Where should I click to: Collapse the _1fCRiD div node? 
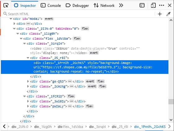(x=25, y=96)
